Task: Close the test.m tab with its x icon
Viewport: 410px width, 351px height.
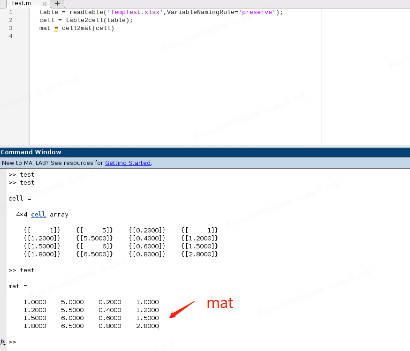Action: coord(44,3)
